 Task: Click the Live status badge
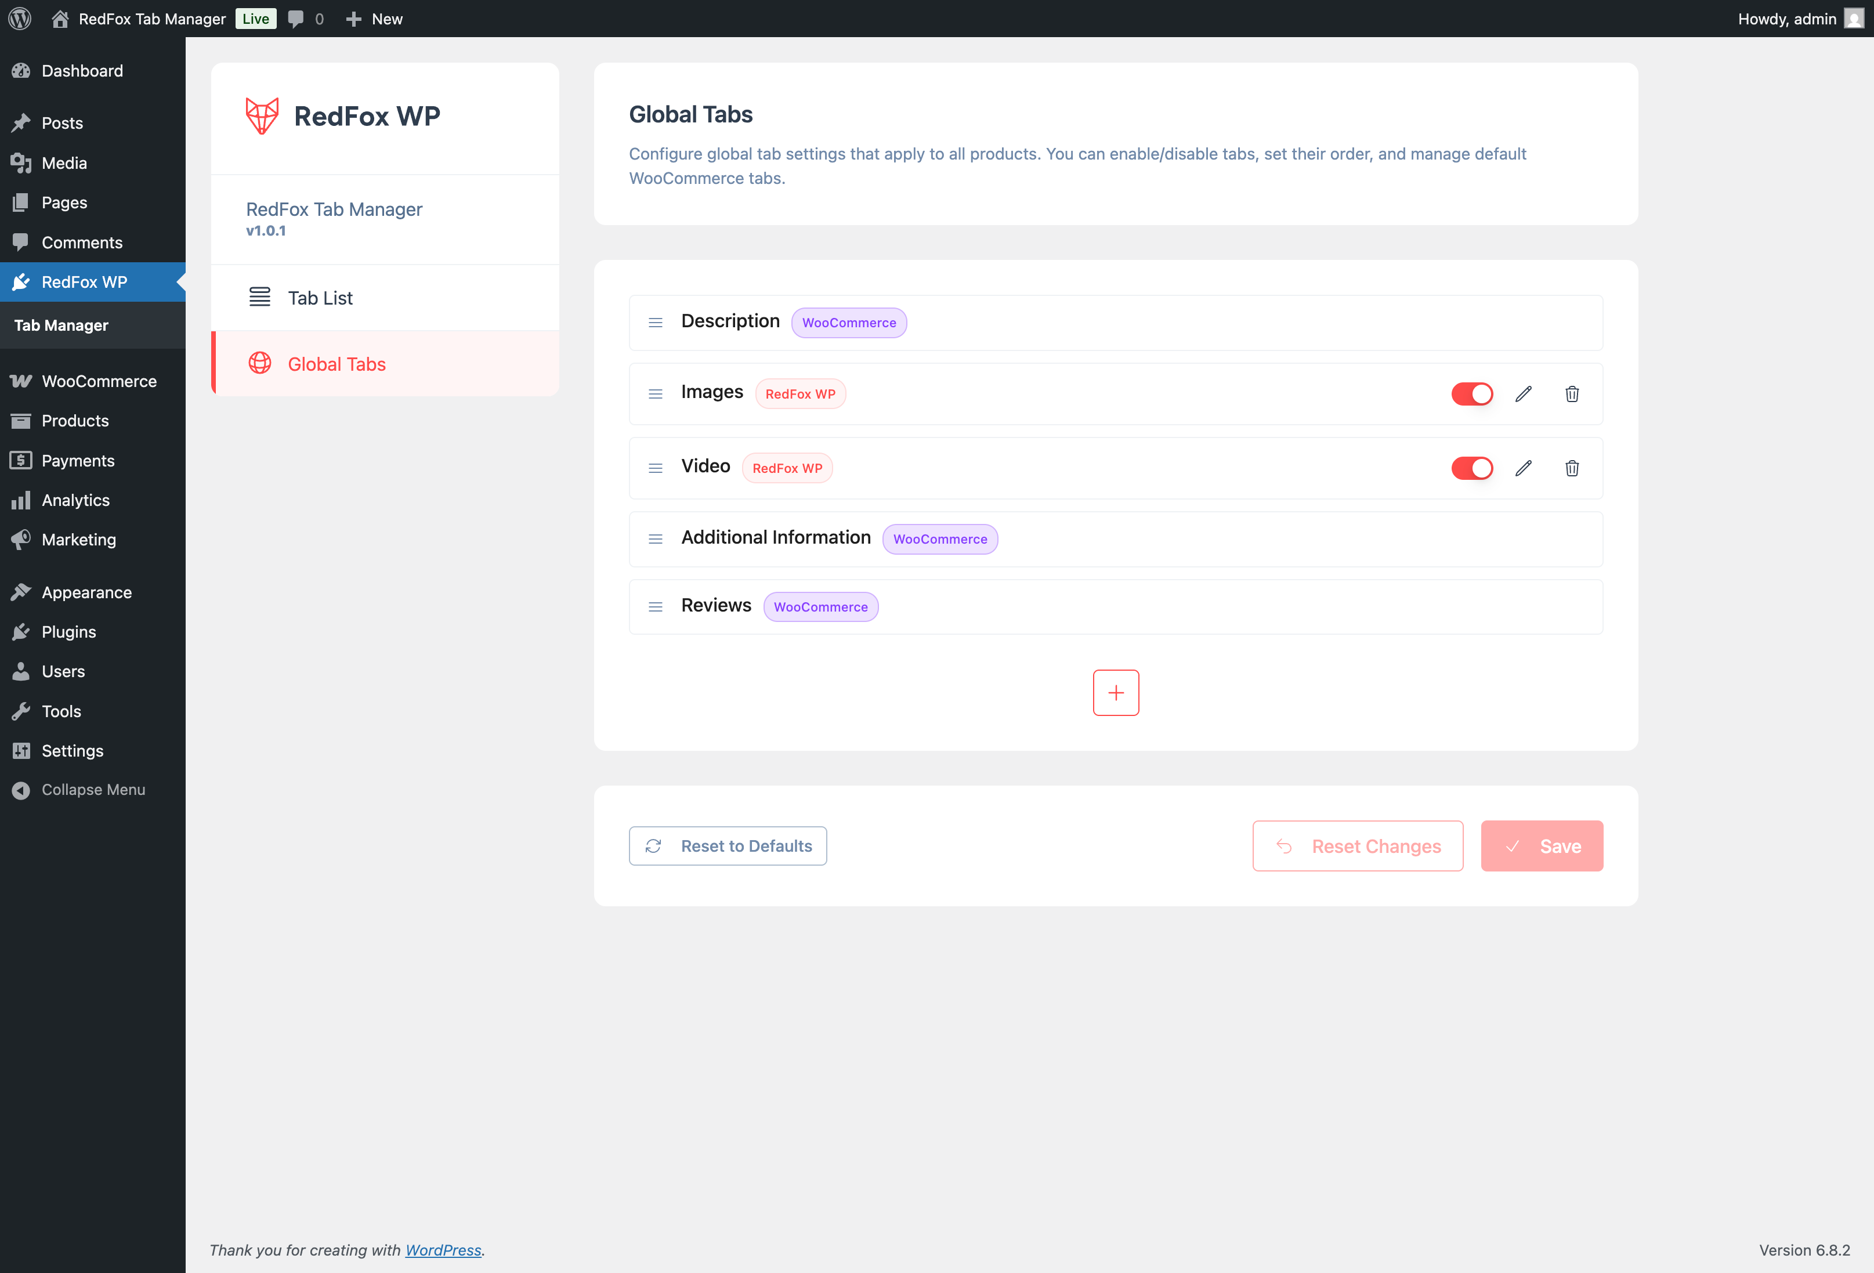click(x=256, y=19)
